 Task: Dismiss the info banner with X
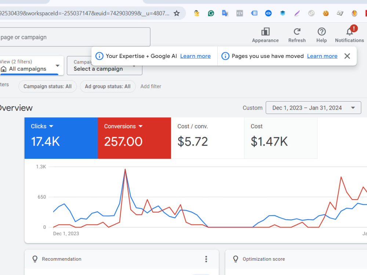pos(347,56)
